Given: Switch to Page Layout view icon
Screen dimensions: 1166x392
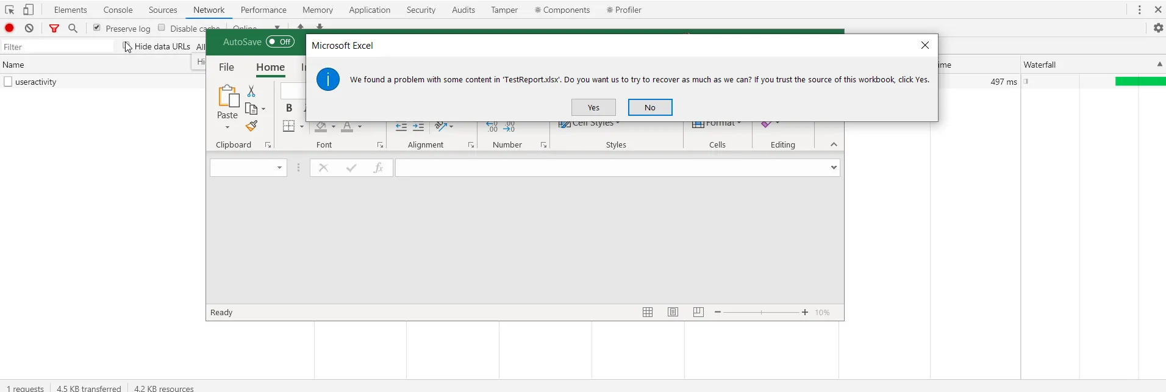Looking at the screenshot, I should point(673,312).
